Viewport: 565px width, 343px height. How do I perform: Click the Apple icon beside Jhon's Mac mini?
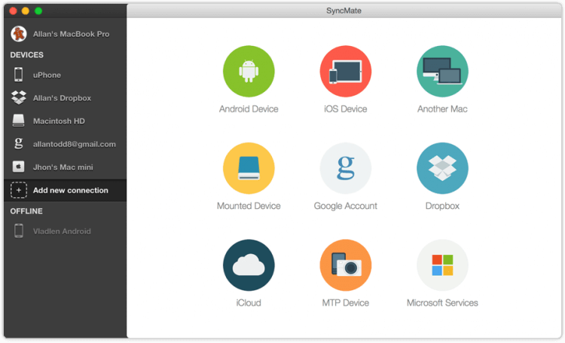pos(18,167)
